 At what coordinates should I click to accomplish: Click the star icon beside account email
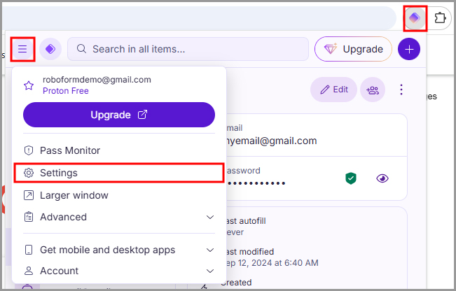[29, 85]
